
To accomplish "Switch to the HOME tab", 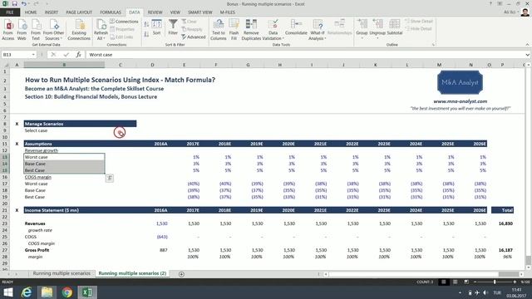I will click(31, 12).
